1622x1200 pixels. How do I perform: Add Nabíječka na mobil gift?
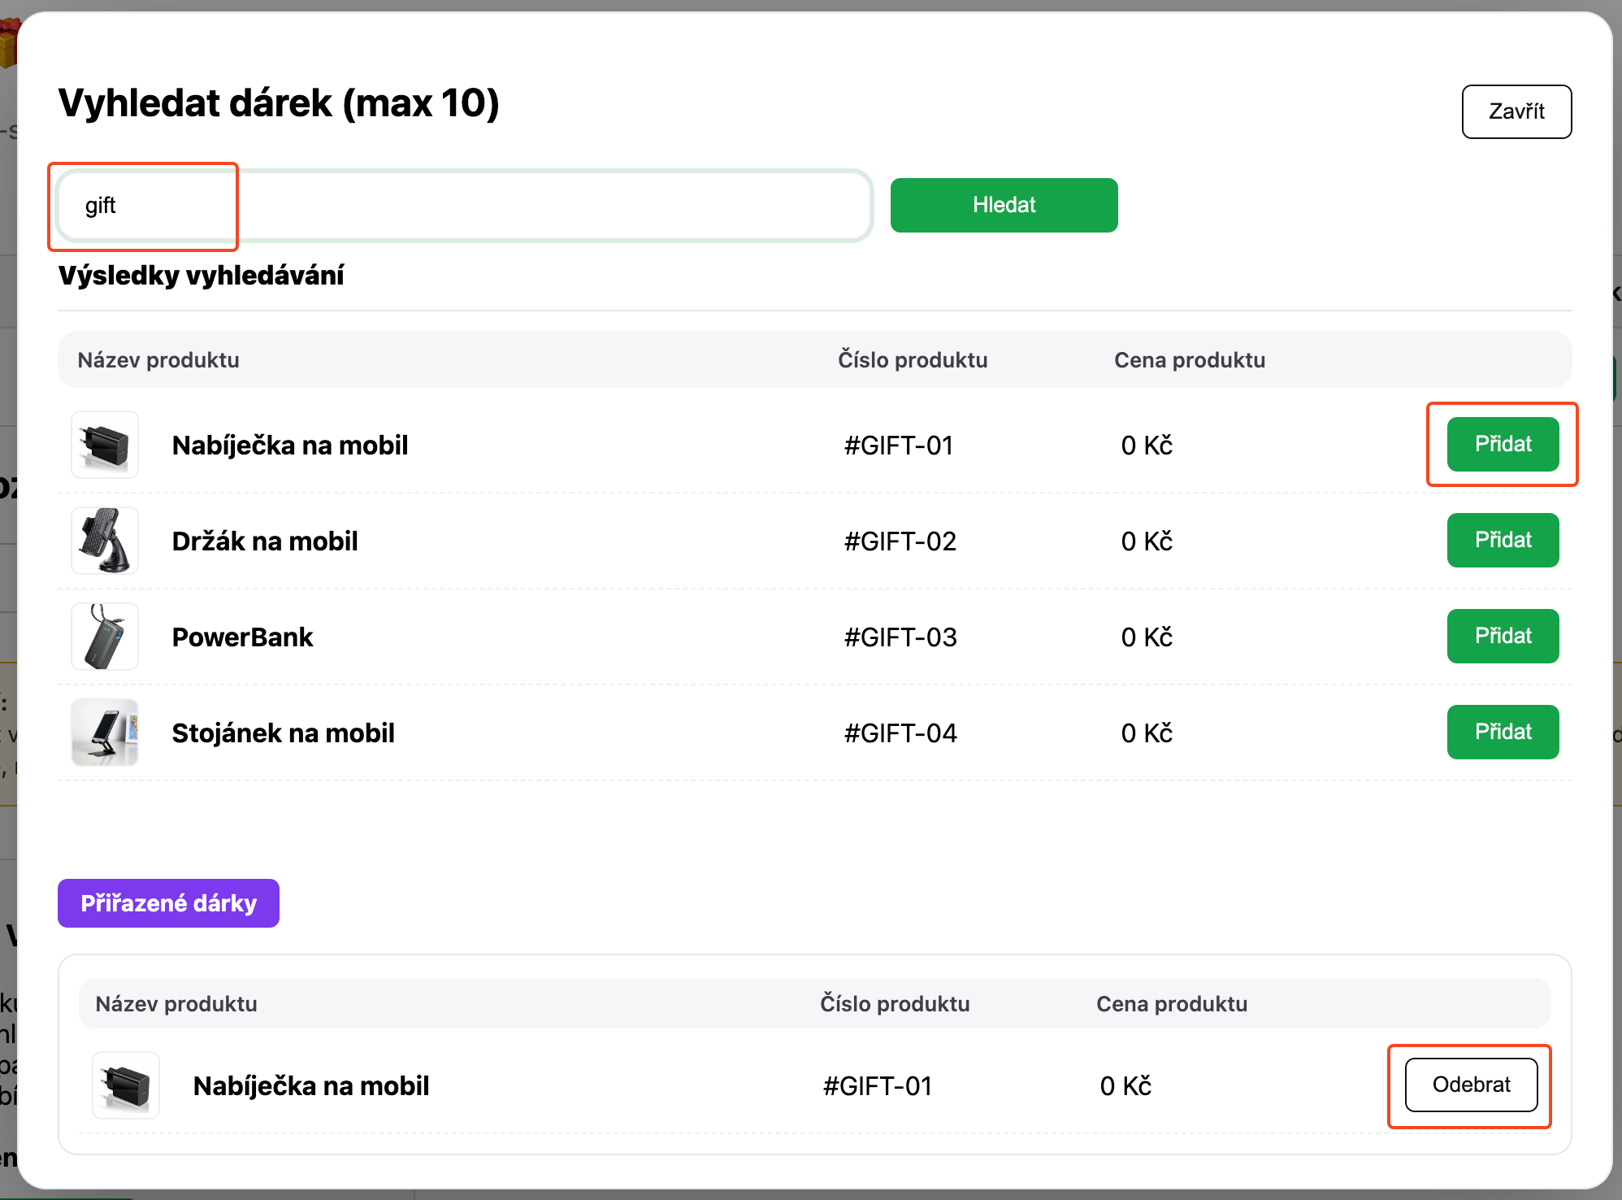tap(1503, 444)
